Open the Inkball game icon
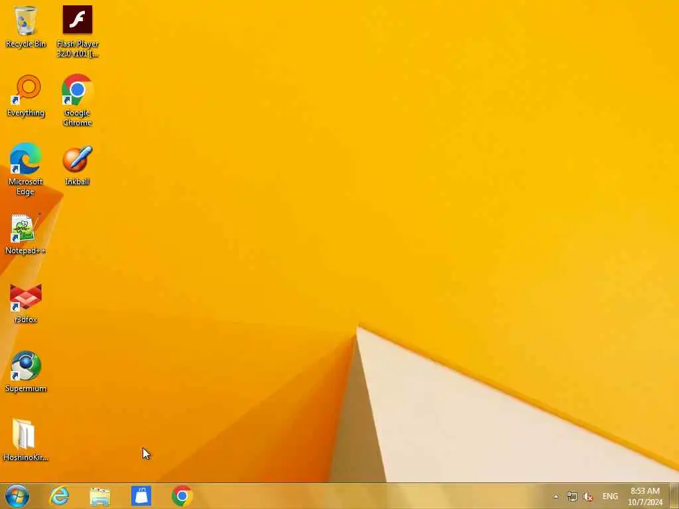The image size is (679, 509). click(77, 165)
